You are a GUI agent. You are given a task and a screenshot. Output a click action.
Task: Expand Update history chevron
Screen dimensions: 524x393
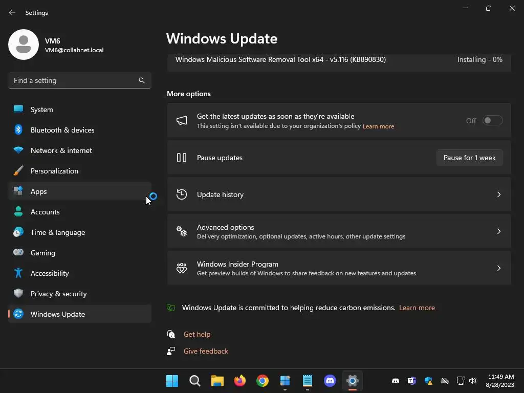[498, 194]
